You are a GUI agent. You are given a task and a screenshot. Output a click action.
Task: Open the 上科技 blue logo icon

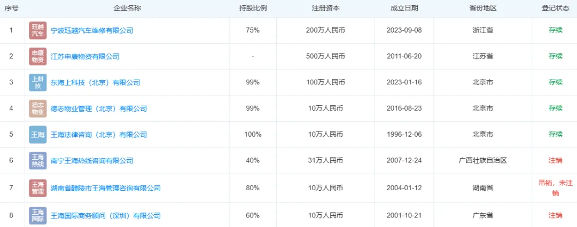(38, 82)
